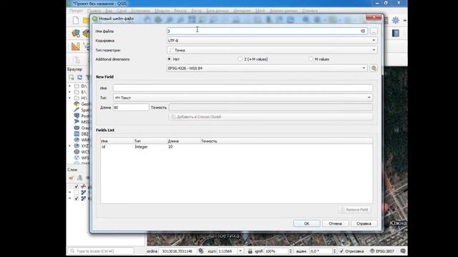Viewport: 458px width, 257px height.
Task: Open the 'Вектор' menu
Action: [x=180, y=11]
